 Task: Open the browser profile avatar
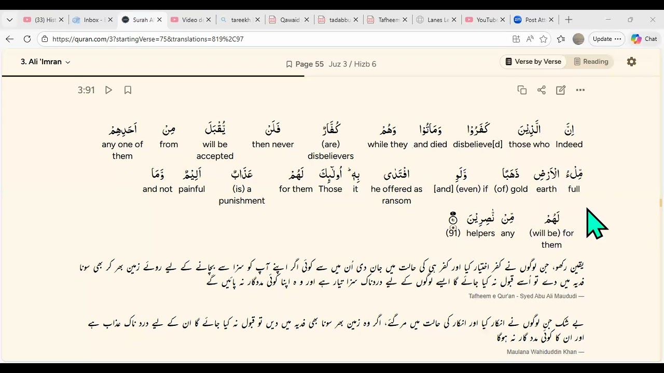click(x=578, y=39)
